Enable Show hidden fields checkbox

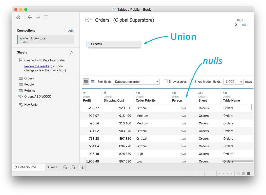click(192, 82)
